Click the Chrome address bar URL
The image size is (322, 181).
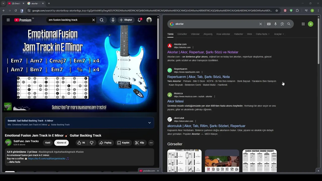pyautogui.click(x=152, y=11)
